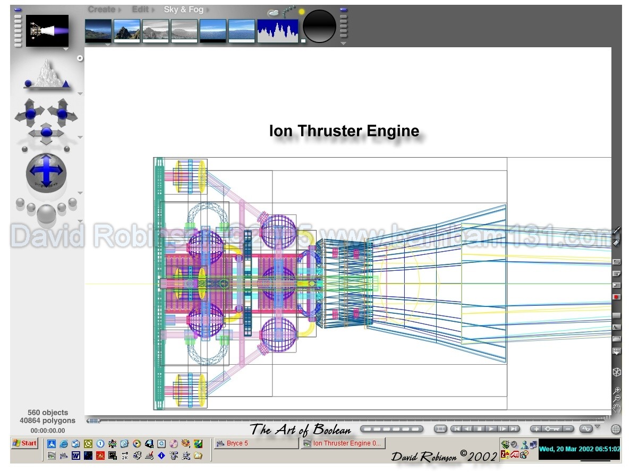Click the blue cloud frequency graph

pyautogui.click(x=278, y=31)
